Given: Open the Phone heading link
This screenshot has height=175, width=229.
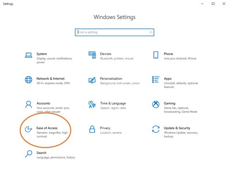Looking at the screenshot, I should coord(169,54).
